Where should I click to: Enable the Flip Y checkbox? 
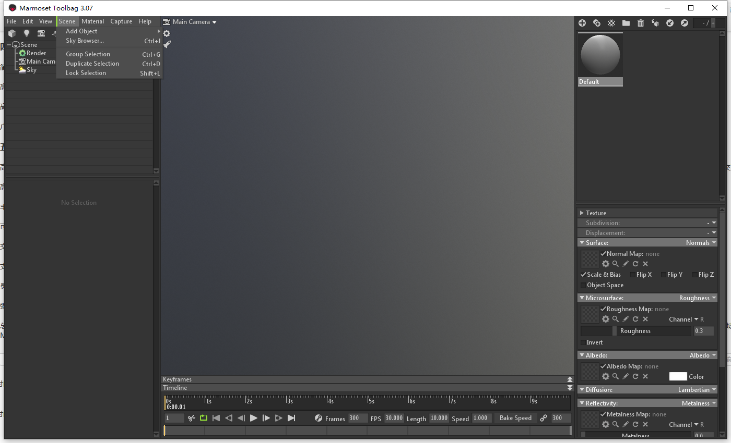coord(664,275)
